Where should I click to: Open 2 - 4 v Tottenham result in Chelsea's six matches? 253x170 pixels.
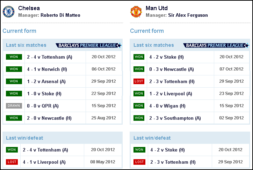point(50,57)
